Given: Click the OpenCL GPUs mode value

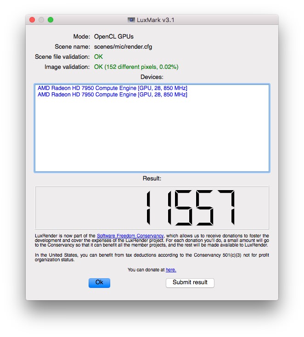Looking at the screenshot, I should point(114,37).
